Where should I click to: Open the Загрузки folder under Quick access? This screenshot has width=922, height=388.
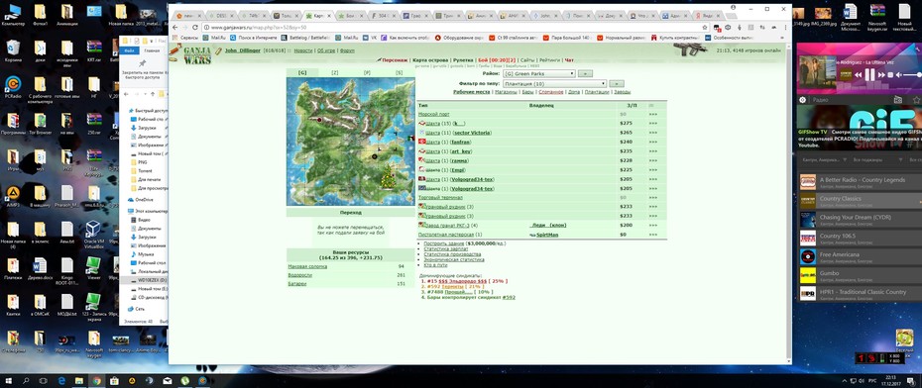click(147, 128)
